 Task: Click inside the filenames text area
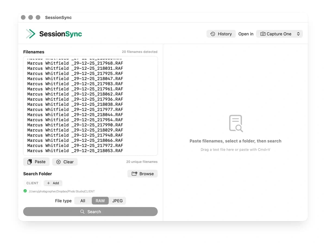point(90,106)
